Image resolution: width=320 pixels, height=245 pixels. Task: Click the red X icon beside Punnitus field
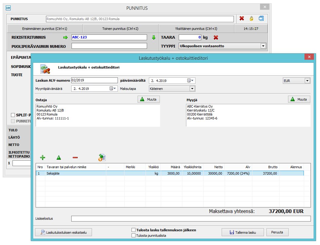point(242,19)
